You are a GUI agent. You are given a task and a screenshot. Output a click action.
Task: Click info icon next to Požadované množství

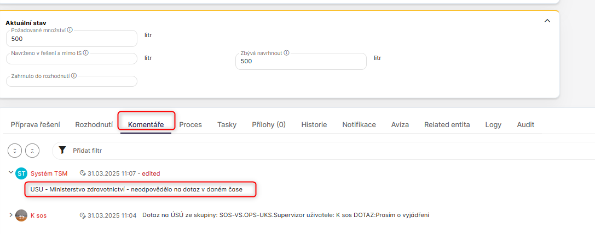coord(70,31)
